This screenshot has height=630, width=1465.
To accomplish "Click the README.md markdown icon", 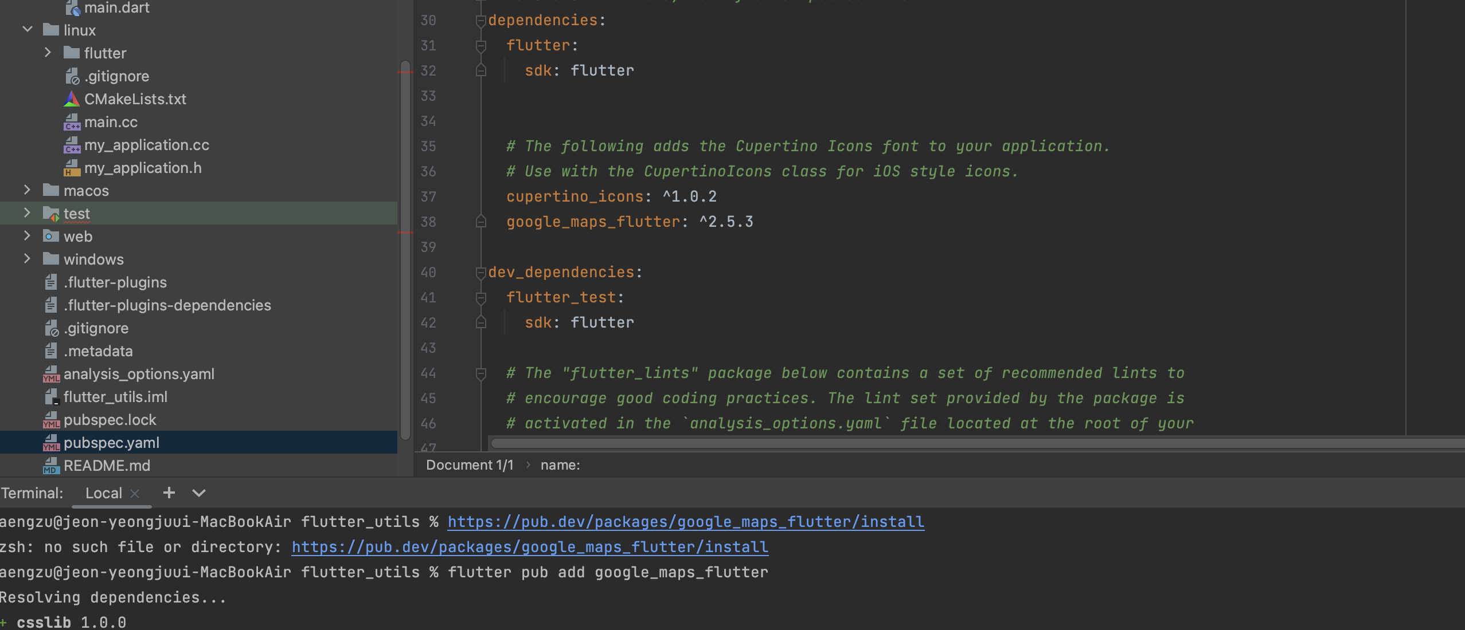I will [51, 466].
